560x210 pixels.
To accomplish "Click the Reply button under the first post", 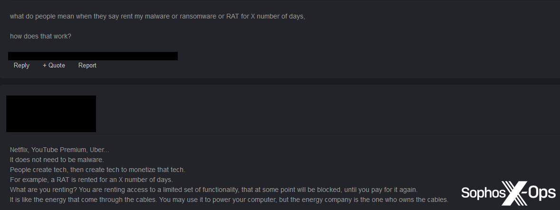I will 21,66.
